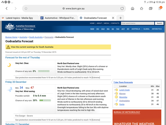Switch to Latest topics - Media Spy tab

[19, 18]
